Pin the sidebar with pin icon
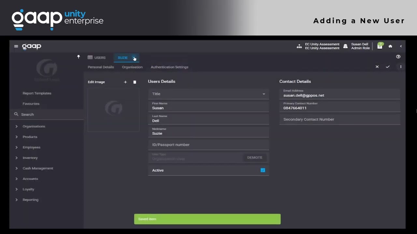The width and height of the screenshot is (417, 234). tap(79, 57)
